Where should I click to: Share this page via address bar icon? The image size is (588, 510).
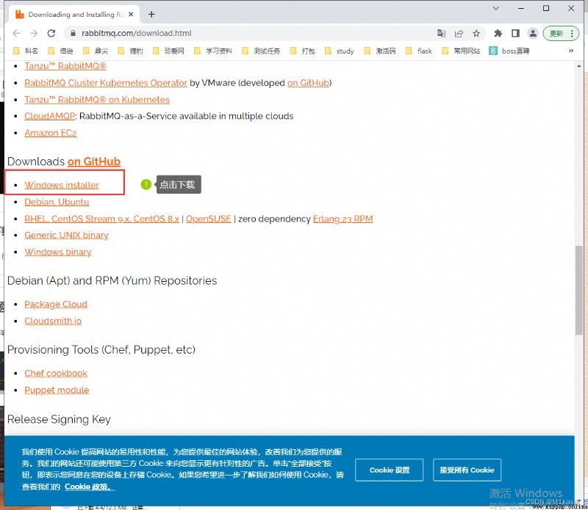[459, 33]
